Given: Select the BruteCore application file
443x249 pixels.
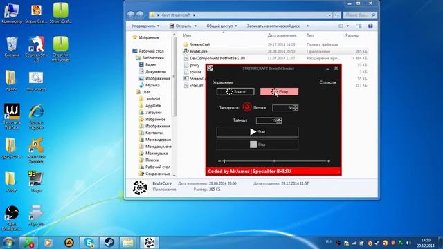Looking at the screenshot, I should click(199, 51).
